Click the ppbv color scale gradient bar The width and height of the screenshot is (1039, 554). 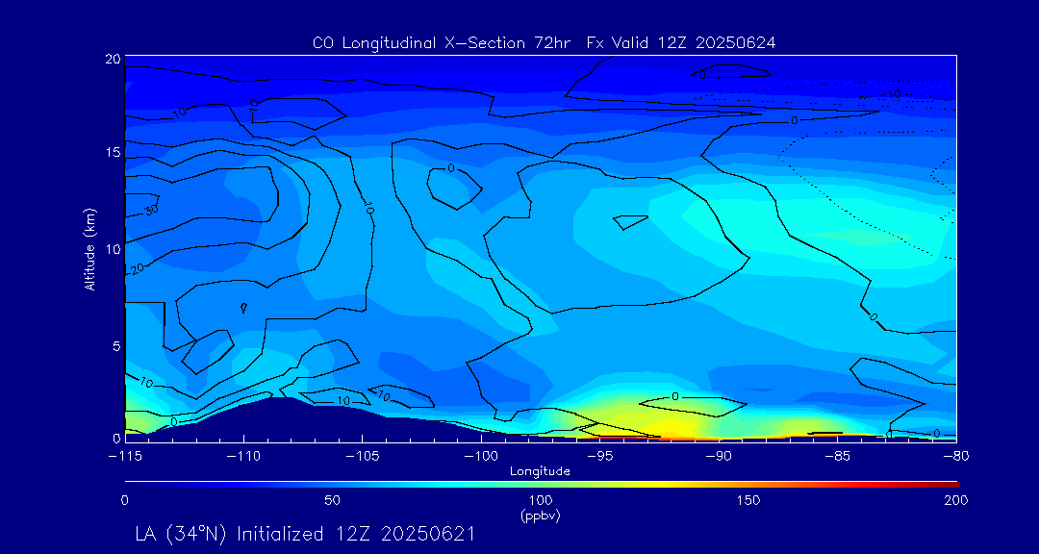[x=542, y=485]
